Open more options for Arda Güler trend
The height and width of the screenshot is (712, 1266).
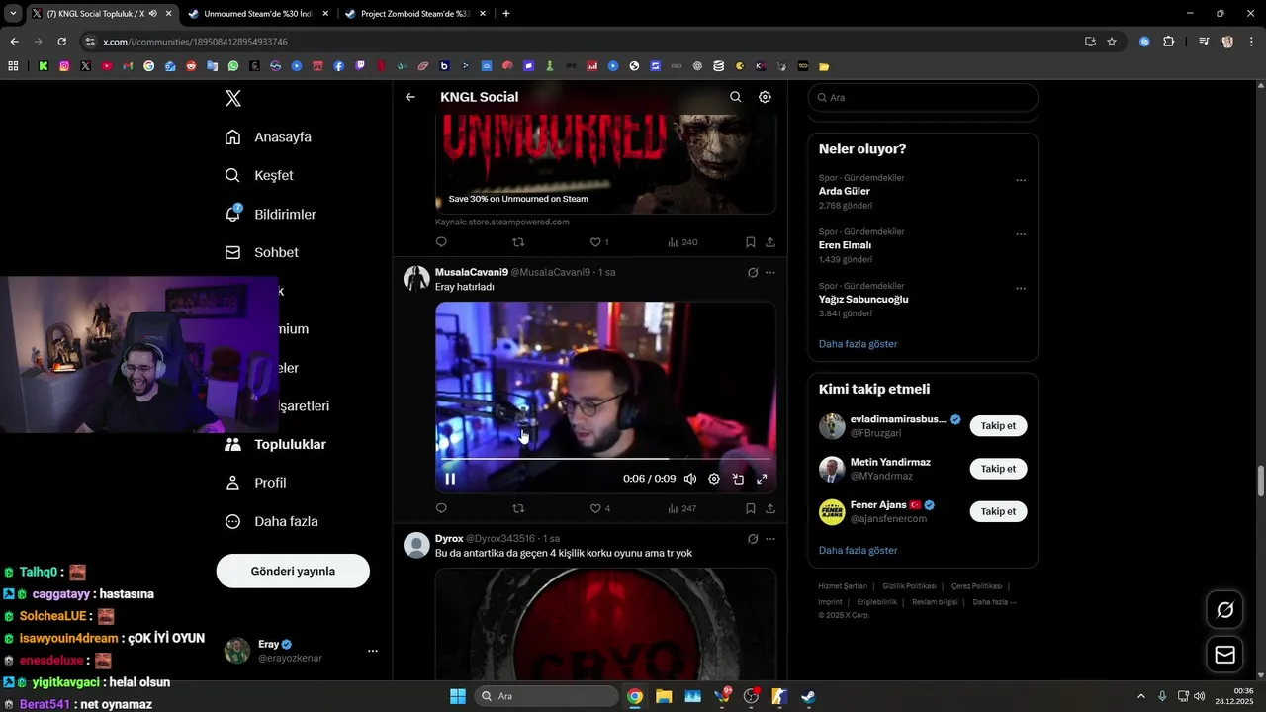1021,181
